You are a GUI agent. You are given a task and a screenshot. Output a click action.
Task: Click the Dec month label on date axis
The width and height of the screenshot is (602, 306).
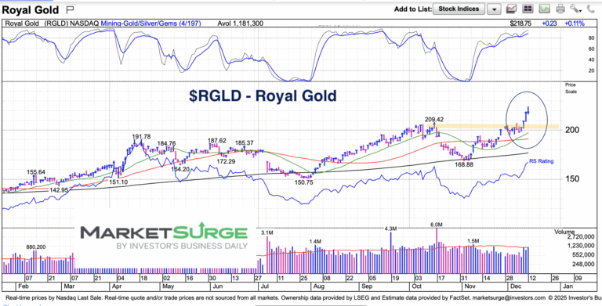tap(516, 287)
